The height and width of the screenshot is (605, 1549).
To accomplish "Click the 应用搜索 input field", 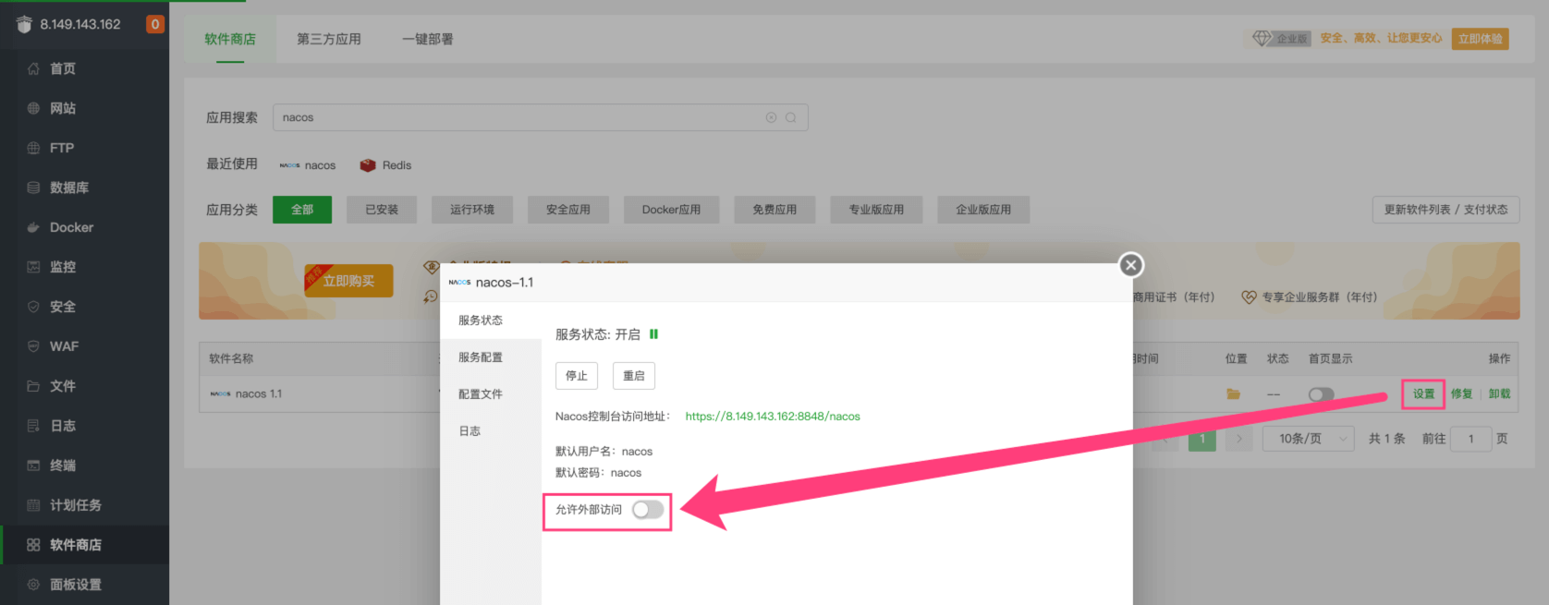I will click(x=518, y=117).
